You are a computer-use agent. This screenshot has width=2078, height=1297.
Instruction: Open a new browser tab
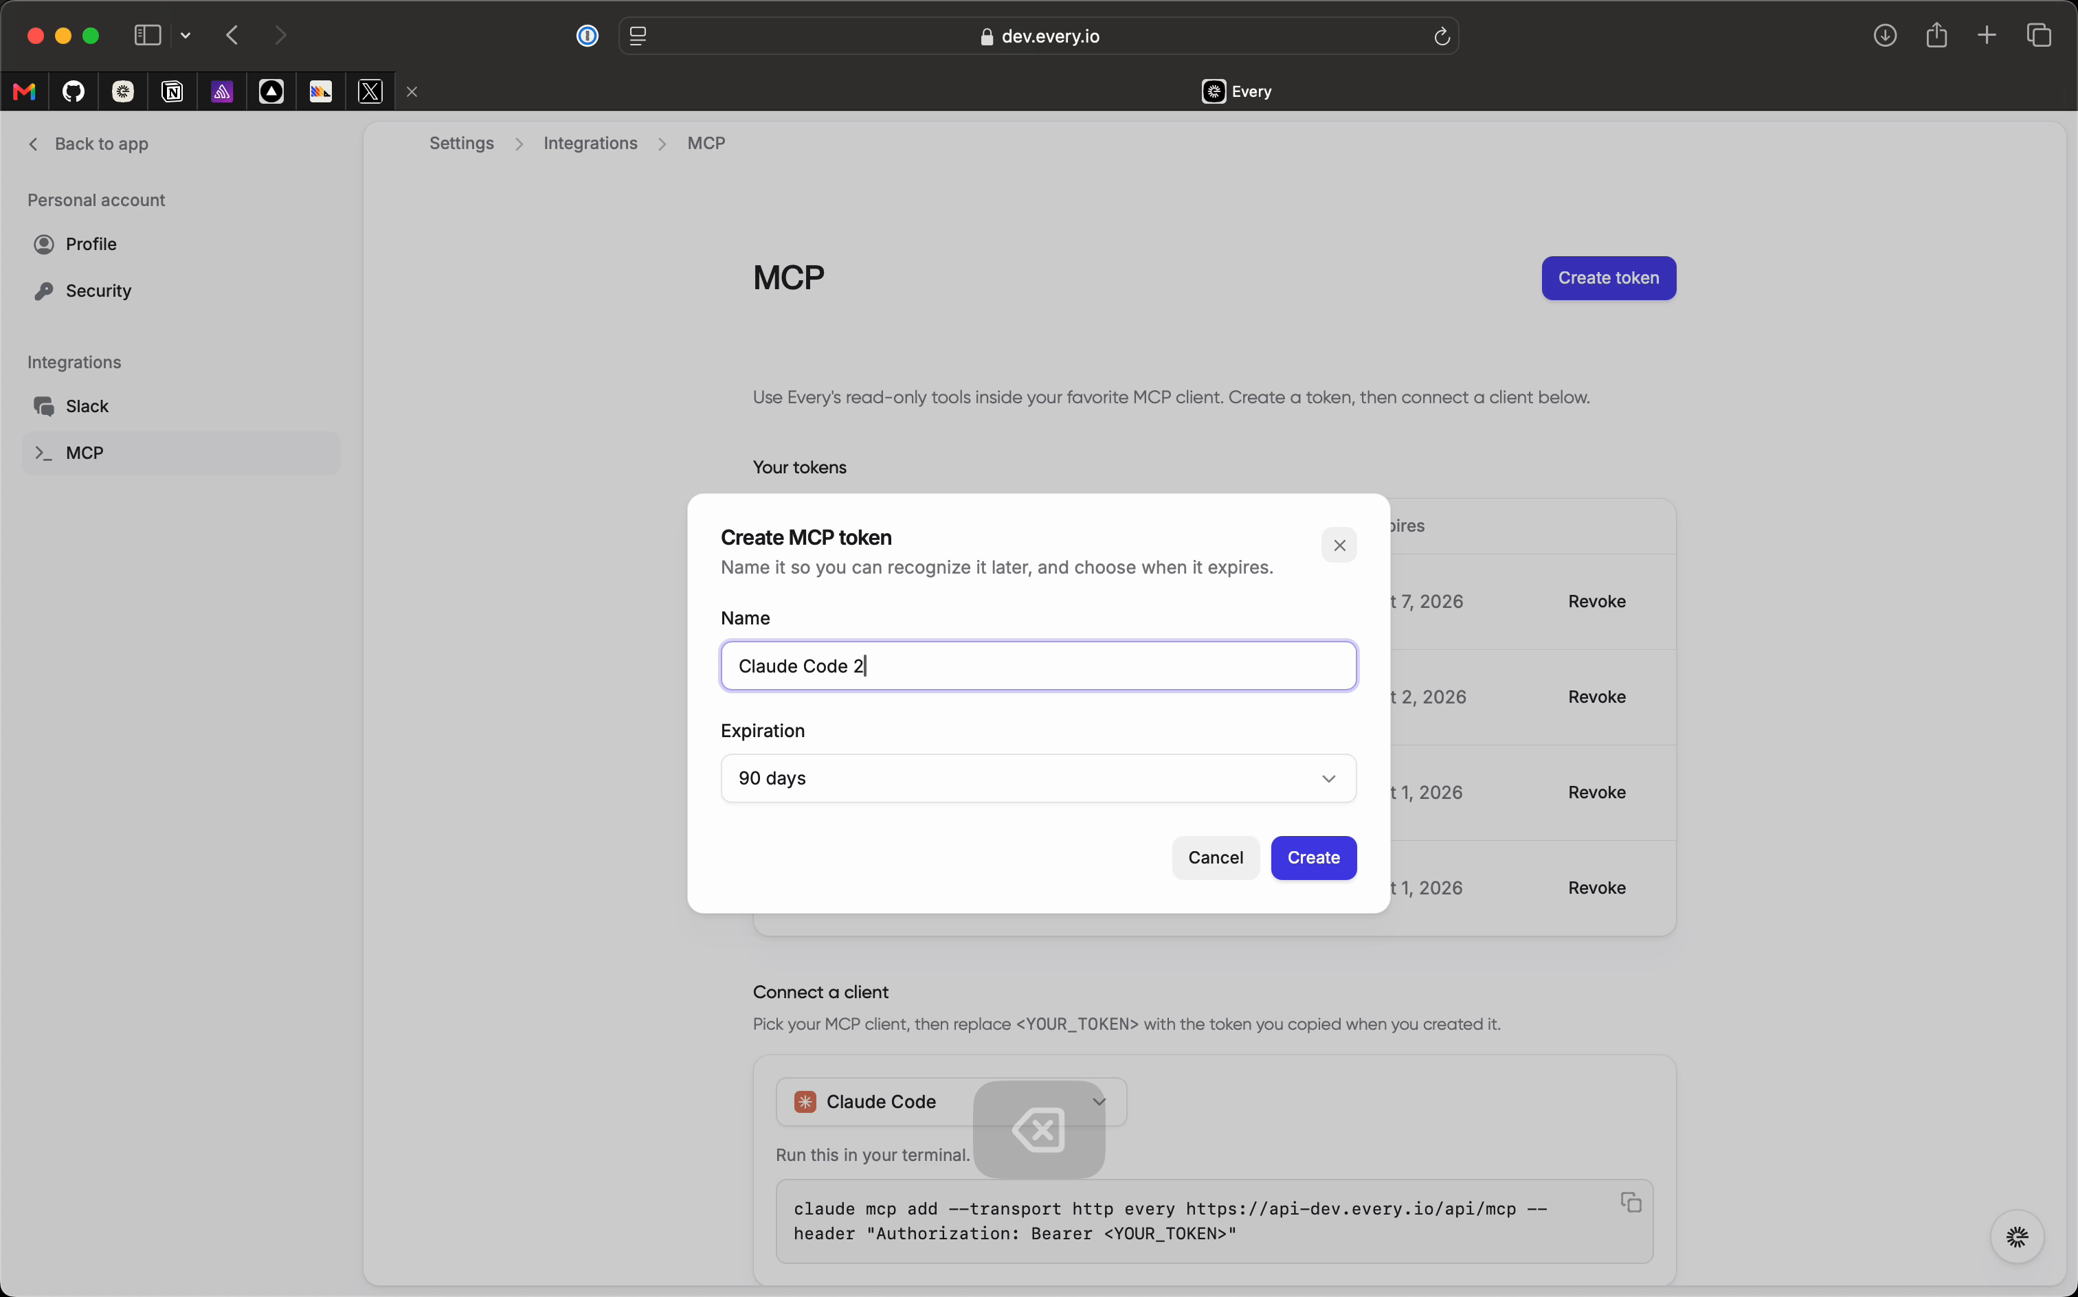(1986, 35)
